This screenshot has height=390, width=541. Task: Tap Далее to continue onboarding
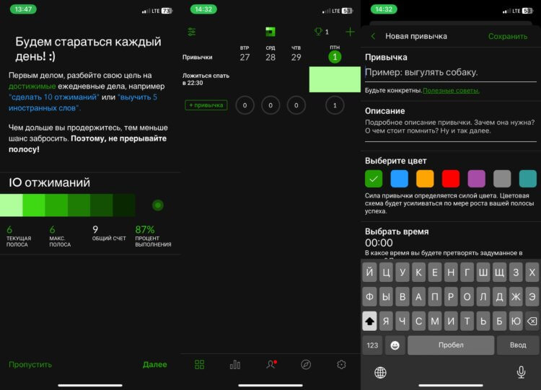click(155, 365)
